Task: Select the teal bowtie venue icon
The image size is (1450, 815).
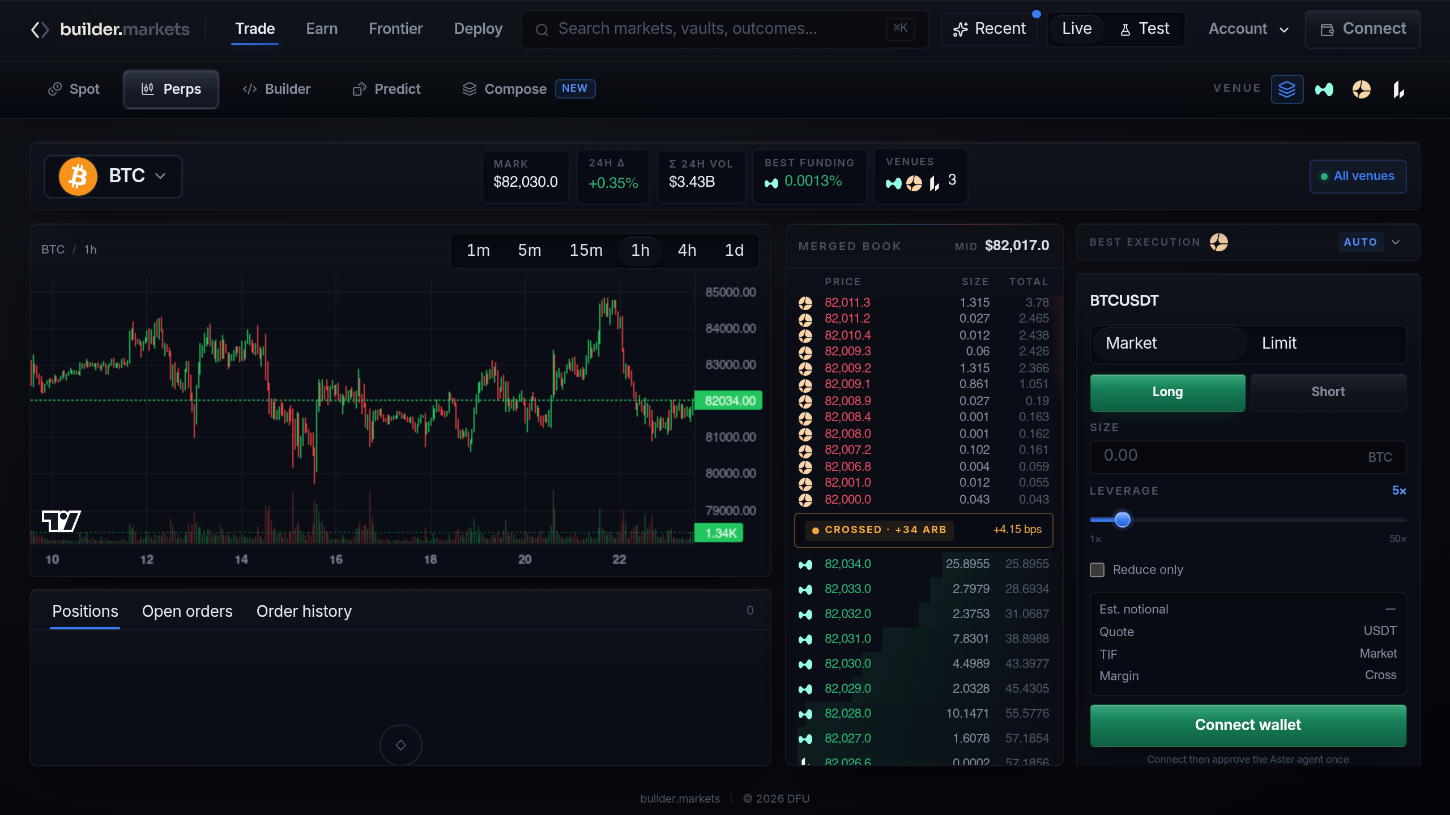Action: click(x=1324, y=89)
